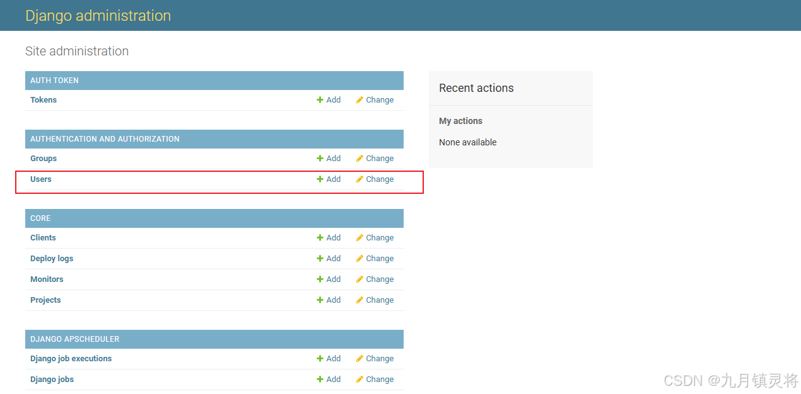Click the Add text link for Django jobs
Viewport: 801px width, 394px height.
(334, 380)
